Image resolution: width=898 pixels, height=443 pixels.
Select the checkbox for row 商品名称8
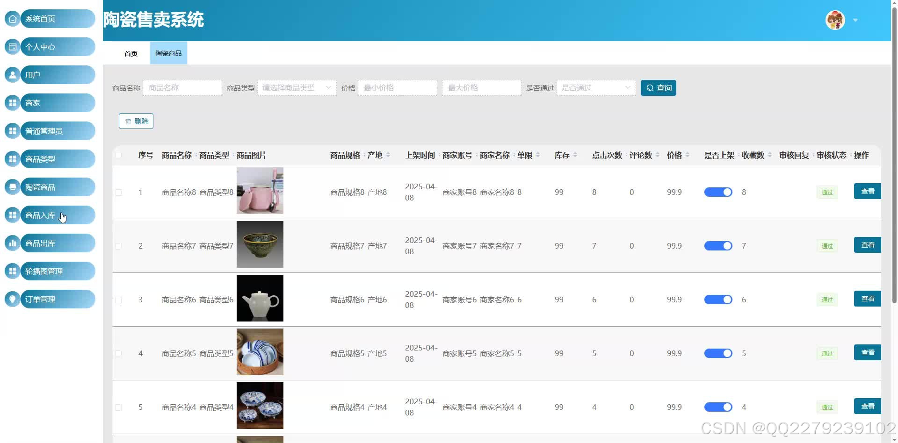(118, 192)
